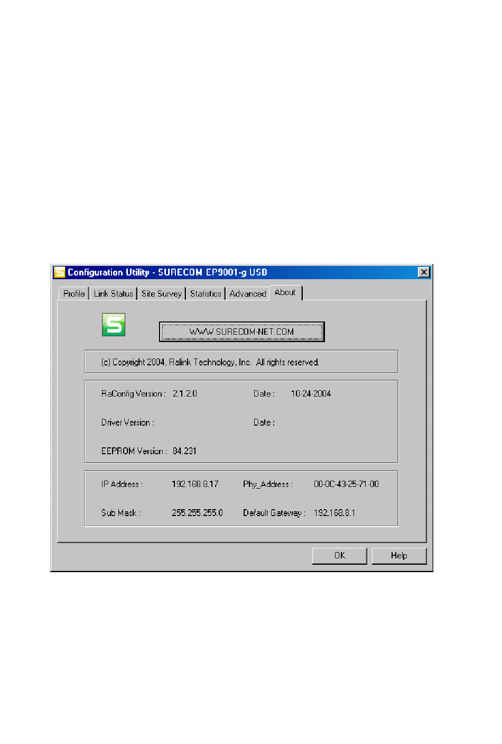
Task: Confirm with the OK button
Action: click(340, 556)
